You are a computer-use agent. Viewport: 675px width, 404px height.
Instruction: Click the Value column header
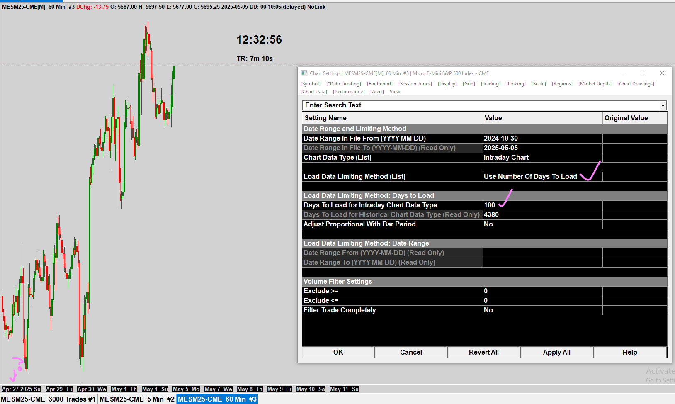pyautogui.click(x=542, y=118)
